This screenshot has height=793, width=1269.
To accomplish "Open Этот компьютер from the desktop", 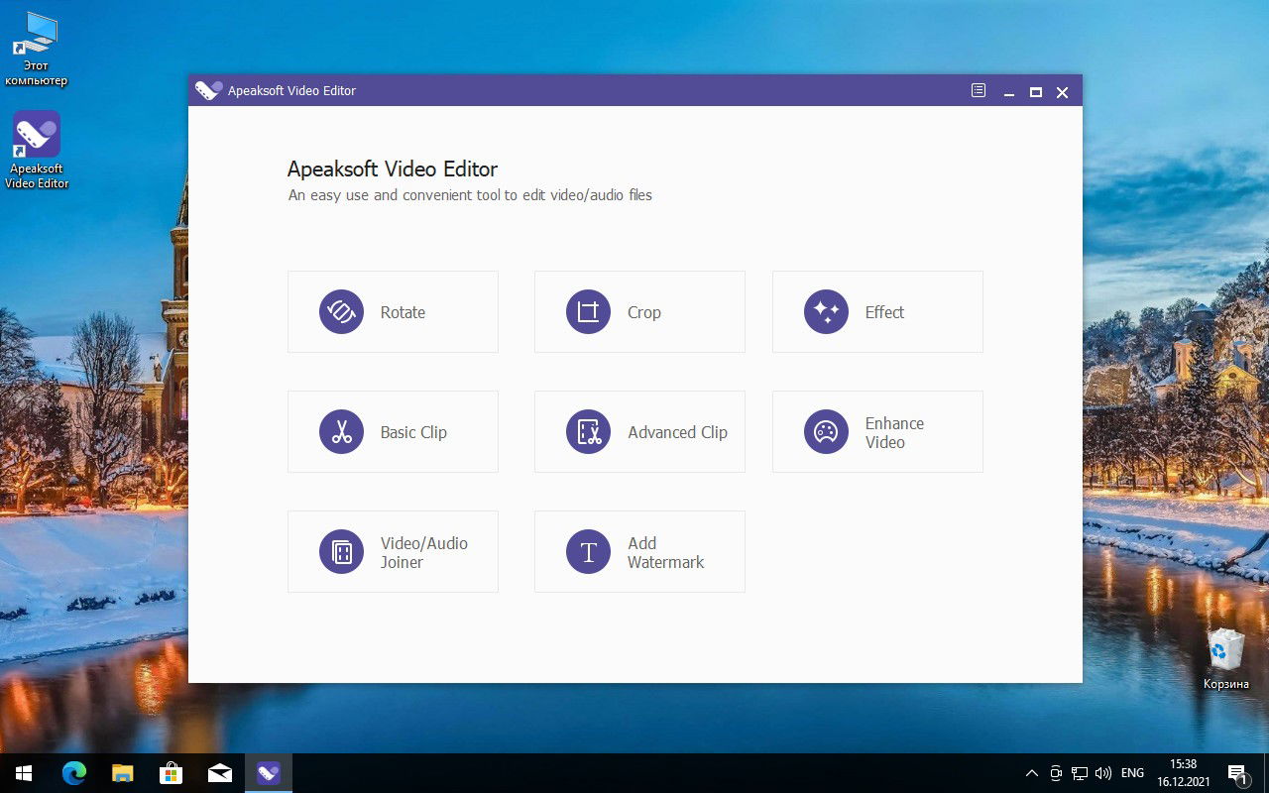I will tap(37, 30).
